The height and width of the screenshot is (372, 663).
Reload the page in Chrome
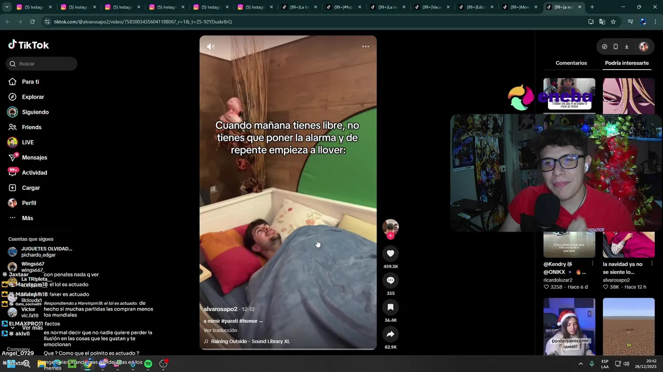tap(32, 22)
